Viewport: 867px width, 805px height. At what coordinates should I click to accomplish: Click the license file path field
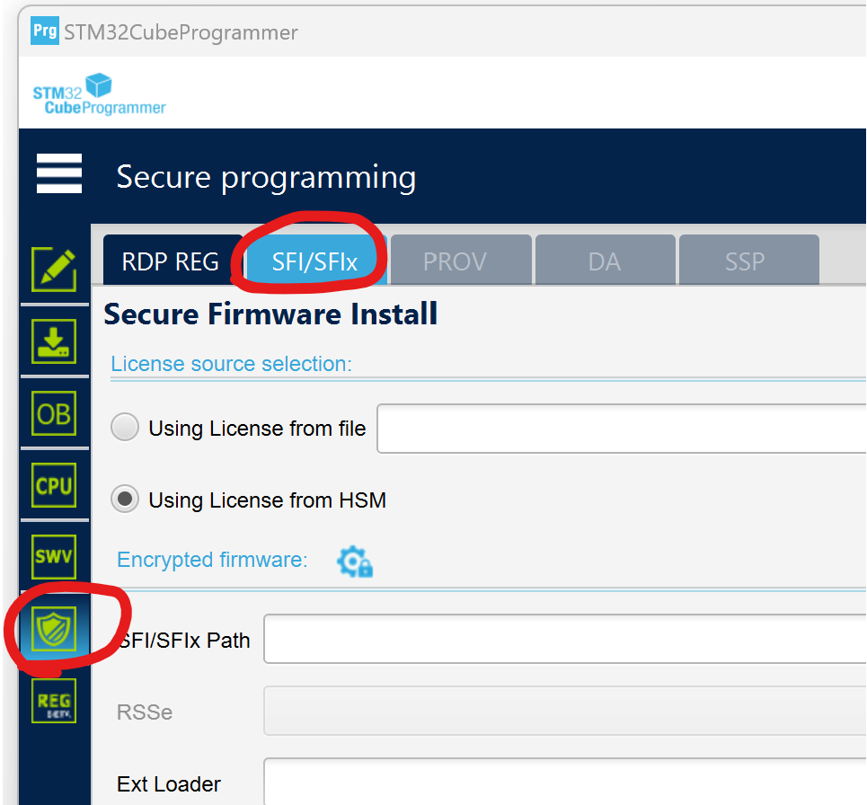622,429
